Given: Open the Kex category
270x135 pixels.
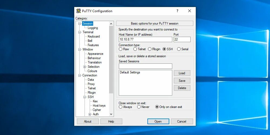Looking at the screenshot, I should (x=95, y=101).
